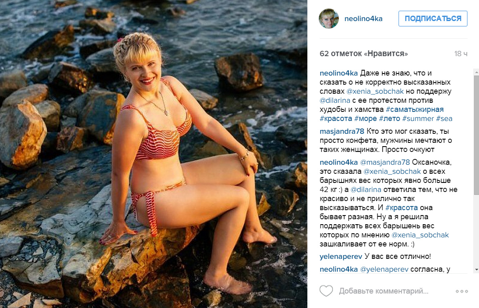Click 62 отметок «Нравится» likes count
The width and height of the screenshot is (479, 308).
coord(363,54)
